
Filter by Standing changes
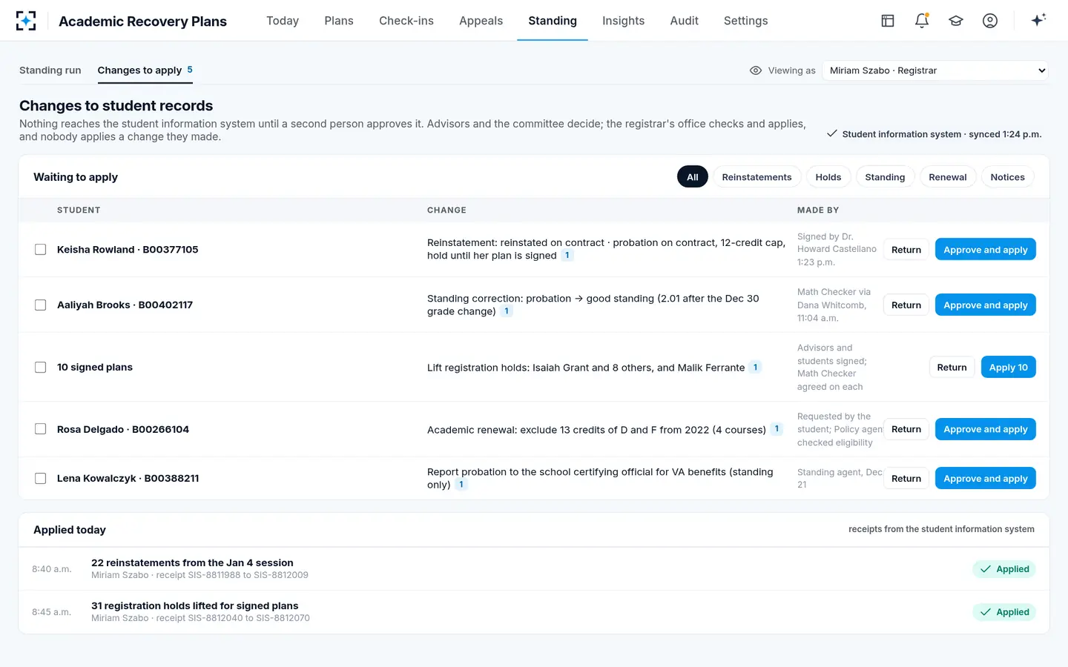[885, 177]
